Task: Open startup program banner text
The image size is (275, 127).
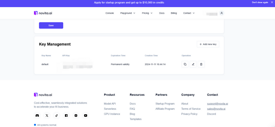Action: point(129,3)
